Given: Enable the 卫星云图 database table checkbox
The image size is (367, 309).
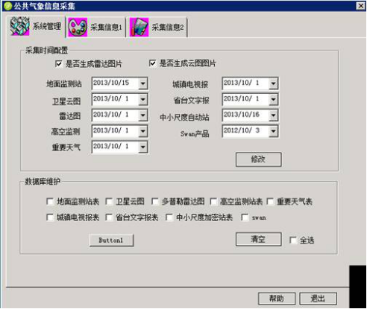Looking at the screenshot, I should pos(109,201).
